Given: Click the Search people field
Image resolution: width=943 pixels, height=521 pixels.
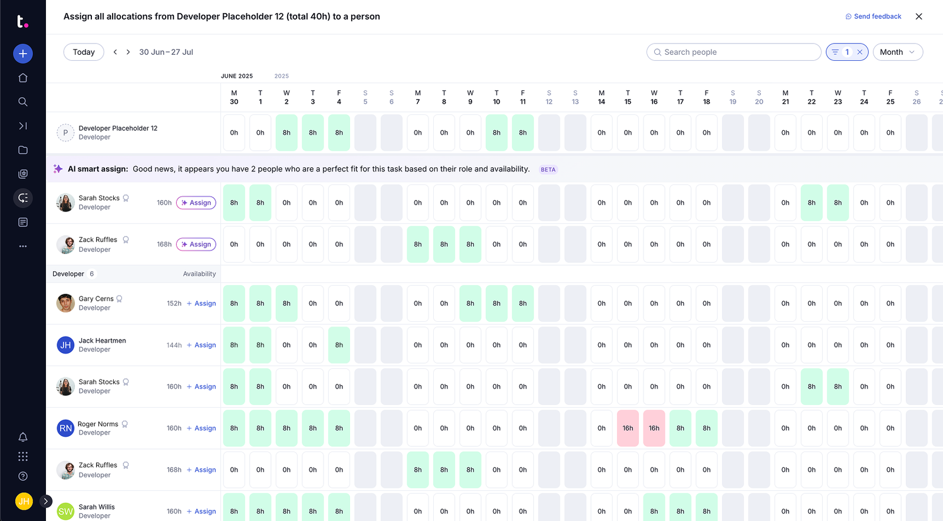Looking at the screenshot, I should [x=734, y=52].
